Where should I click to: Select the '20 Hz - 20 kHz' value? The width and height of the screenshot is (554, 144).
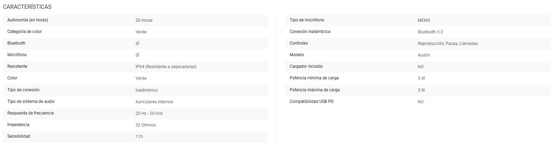149,113
